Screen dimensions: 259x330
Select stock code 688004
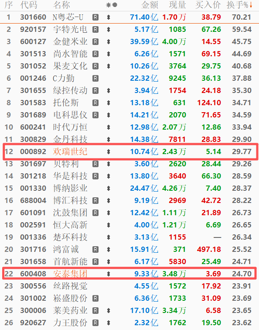coord(33,200)
